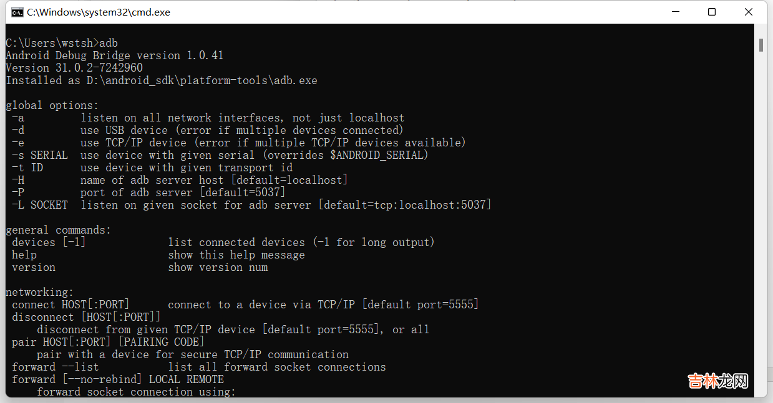
Task: Click the window title text C:\Windows\system32\cmd.exe
Action: point(98,12)
